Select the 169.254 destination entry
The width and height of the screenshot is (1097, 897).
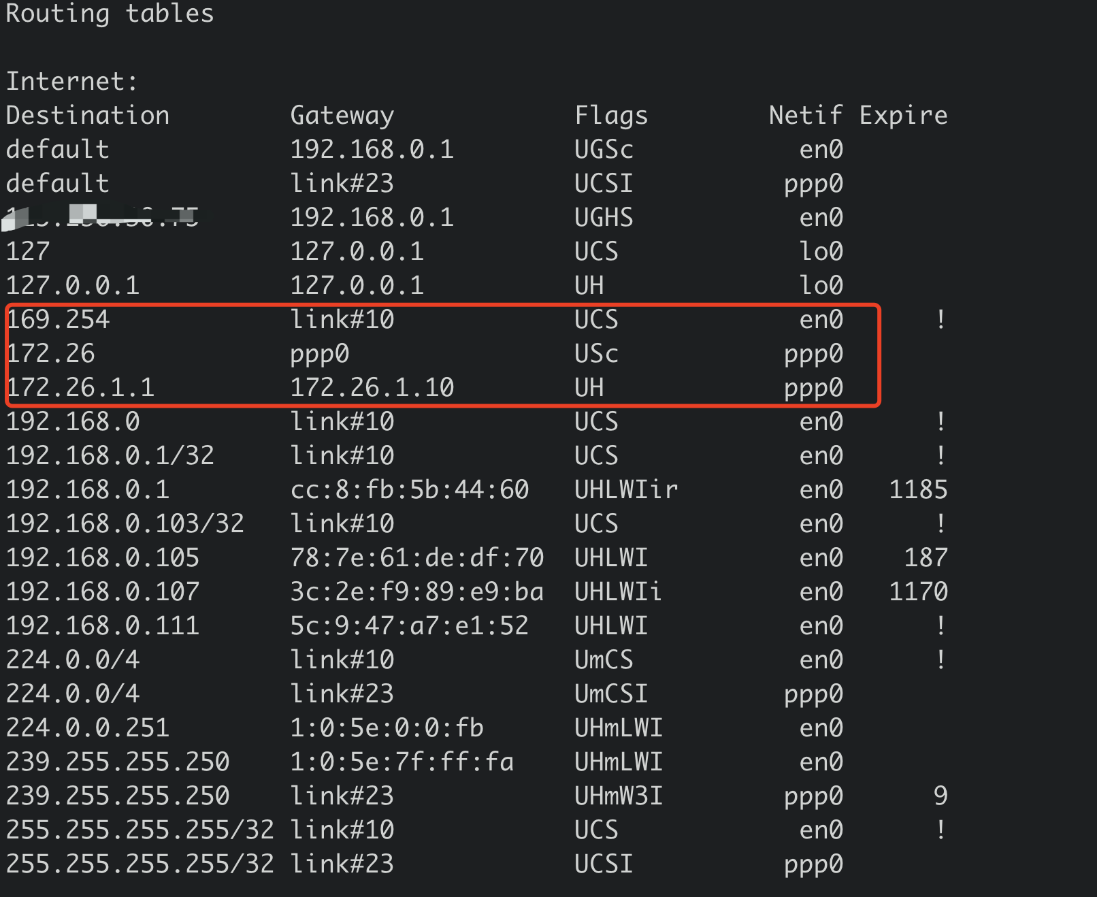coord(58,320)
